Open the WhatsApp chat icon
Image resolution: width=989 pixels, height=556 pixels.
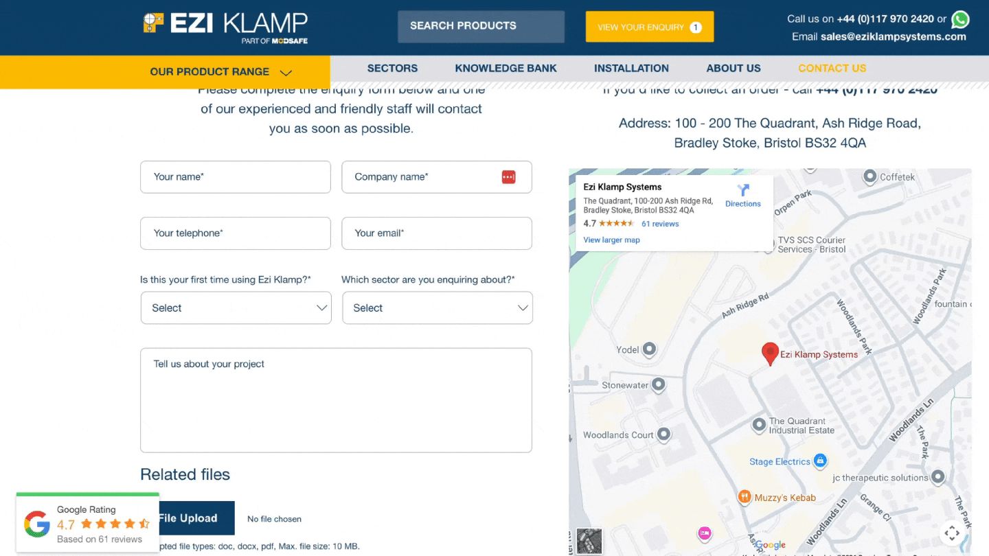(959, 19)
